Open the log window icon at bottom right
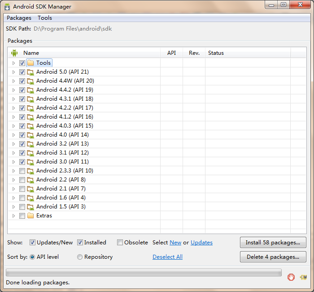314x292 pixels. tap(303, 277)
